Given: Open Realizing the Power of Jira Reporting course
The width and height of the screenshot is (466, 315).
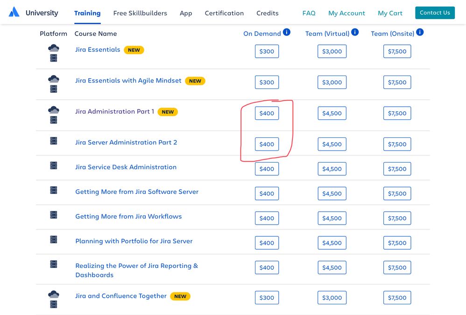Looking at the screenshot, I should tap(137, 270).
